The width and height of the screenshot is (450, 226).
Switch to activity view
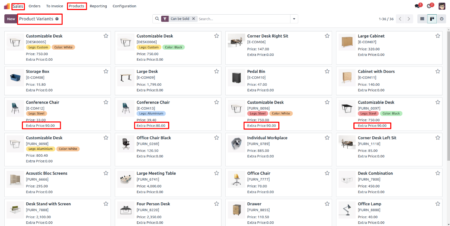[442, 19]
